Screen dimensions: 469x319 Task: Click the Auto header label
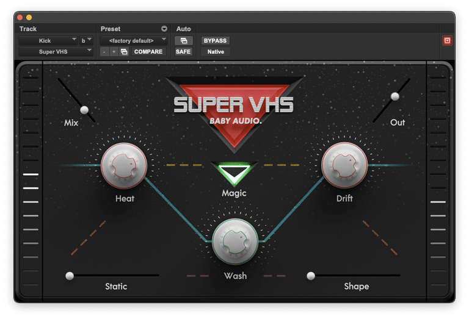pyautogui.click(x=183, y=29)
